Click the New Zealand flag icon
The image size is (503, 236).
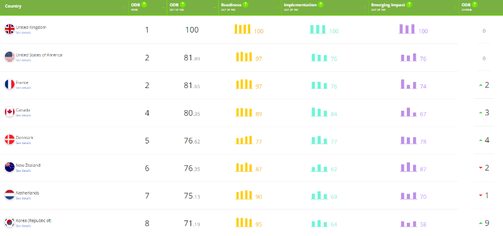9,167
